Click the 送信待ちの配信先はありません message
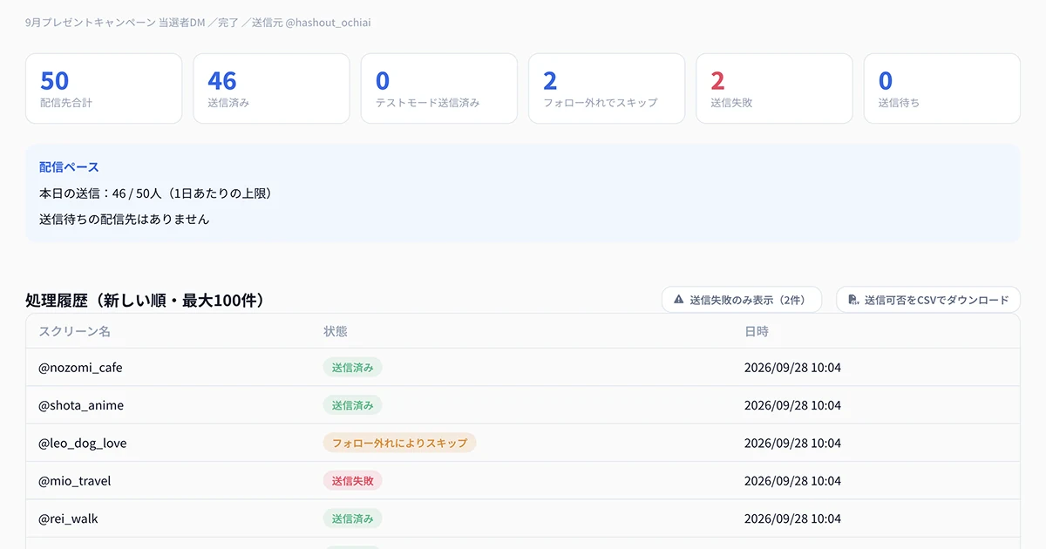 click(125, 220)
